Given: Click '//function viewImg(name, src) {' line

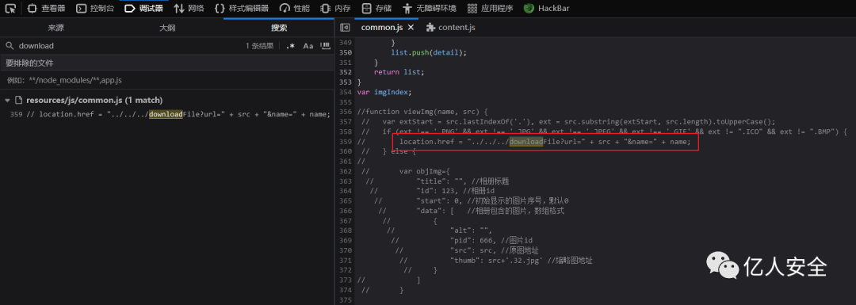Looking at the screenshot, I should point(422,112).
